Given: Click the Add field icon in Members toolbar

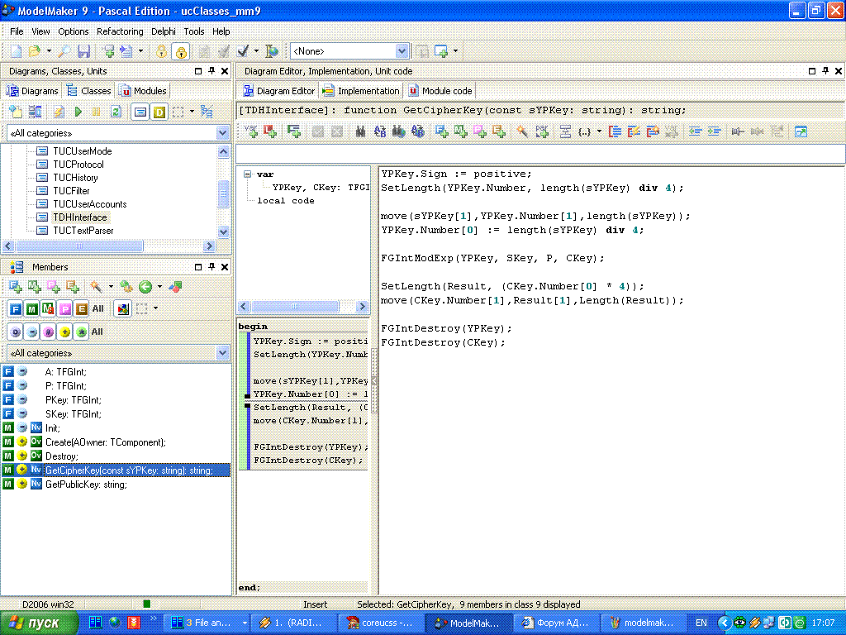Looking at the screenshot, I should pyautogui.click(x=15, y=287).
